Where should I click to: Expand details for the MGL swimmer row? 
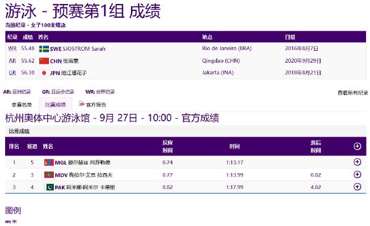(357, 162)
